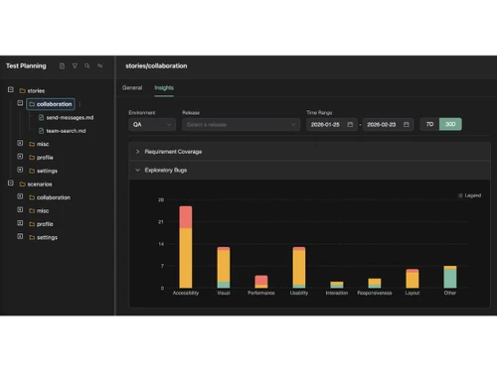This screenshot has height=372, width=497.
Task: Expand the Requirement Coverage section
Action: tap(309, 152)
